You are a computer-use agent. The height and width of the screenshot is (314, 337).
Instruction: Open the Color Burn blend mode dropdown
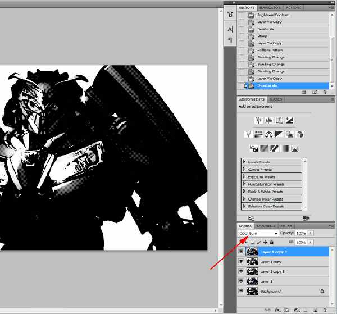pos(258,233)
